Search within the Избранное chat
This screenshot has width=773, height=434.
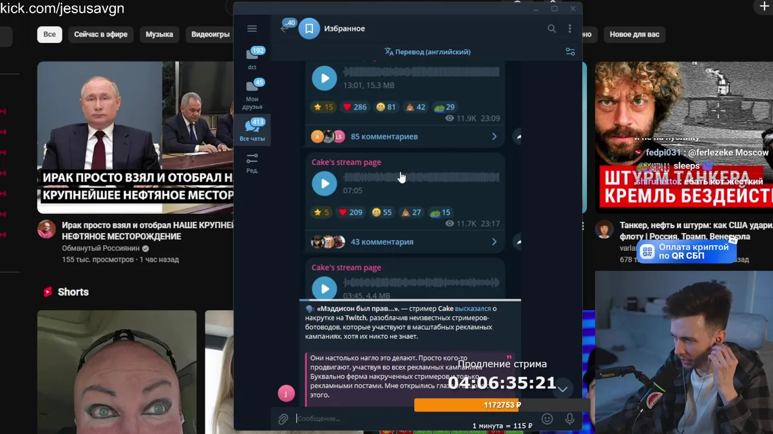tap(551, 28)
